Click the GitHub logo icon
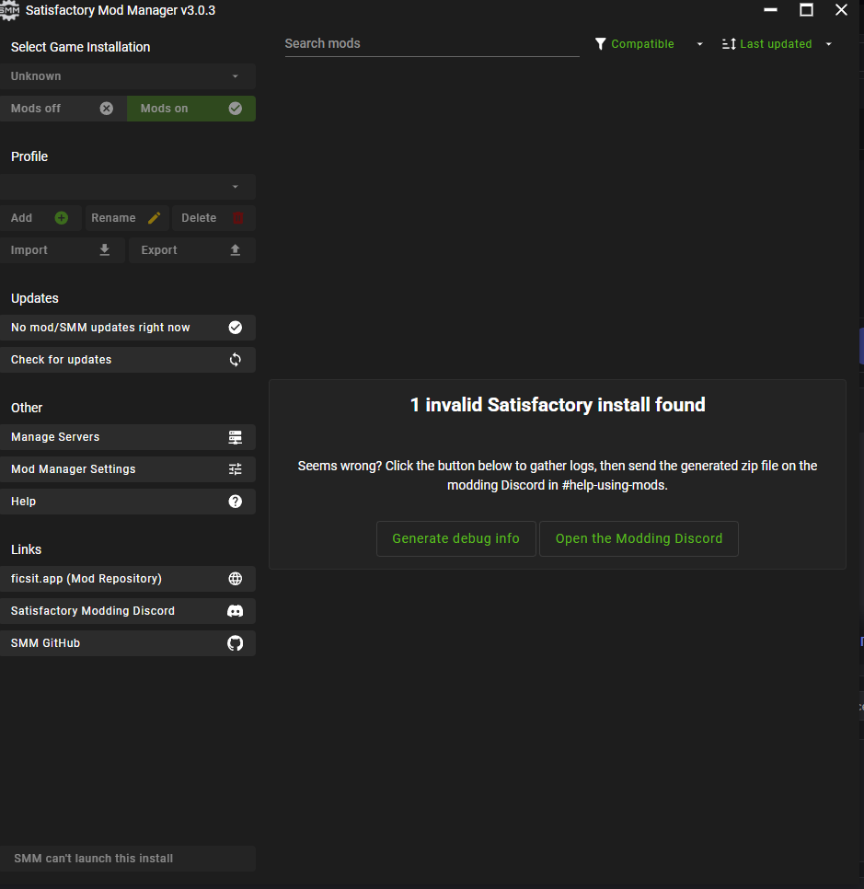Viewport: 864px width, 889px height. (x=236, y=643)
